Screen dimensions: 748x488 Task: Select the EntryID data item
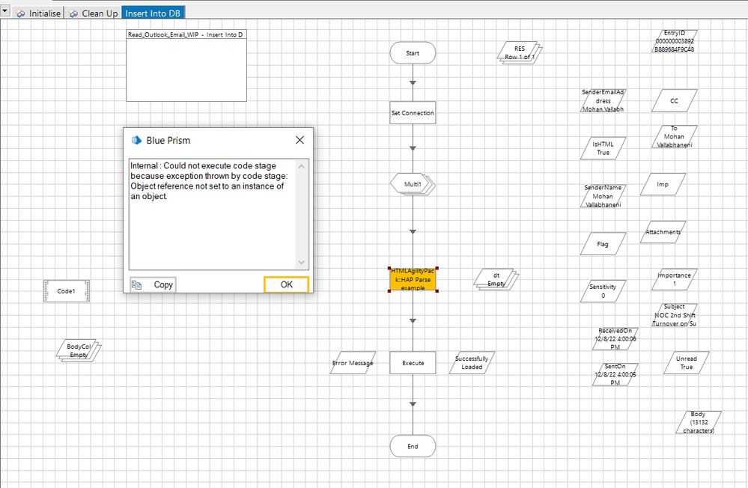pyautogui.click(x=675, y=41)
